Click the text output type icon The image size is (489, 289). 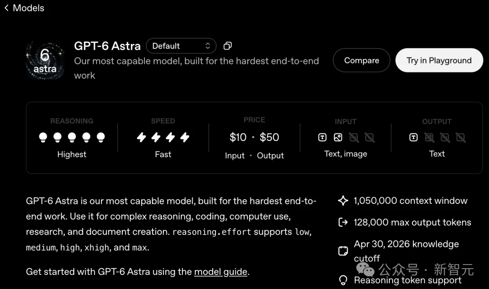pyautogui.click(x=413, y=137)
